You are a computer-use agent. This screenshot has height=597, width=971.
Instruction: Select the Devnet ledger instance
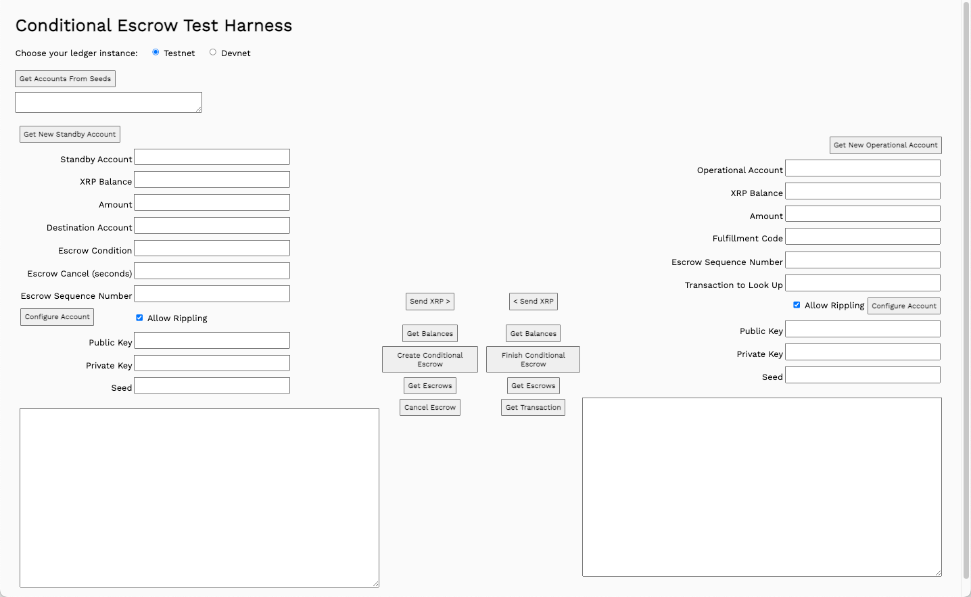[x=212, y=51]
